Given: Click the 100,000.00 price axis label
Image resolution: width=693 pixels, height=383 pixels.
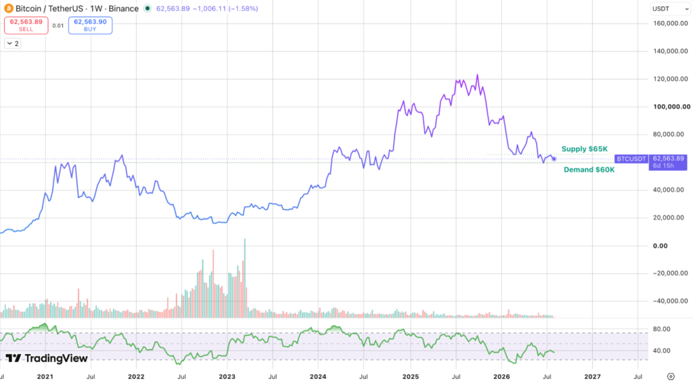Looking at the screenshot, I should click(x=671, y=107).
